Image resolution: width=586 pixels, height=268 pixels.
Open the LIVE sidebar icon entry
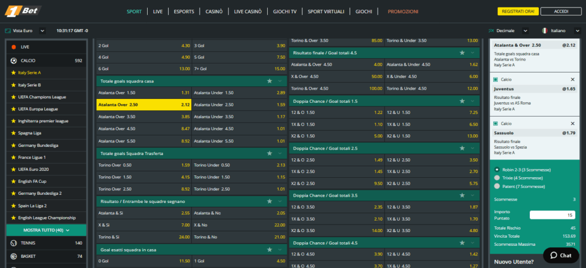pyautogui.click(x=14, y=47)
